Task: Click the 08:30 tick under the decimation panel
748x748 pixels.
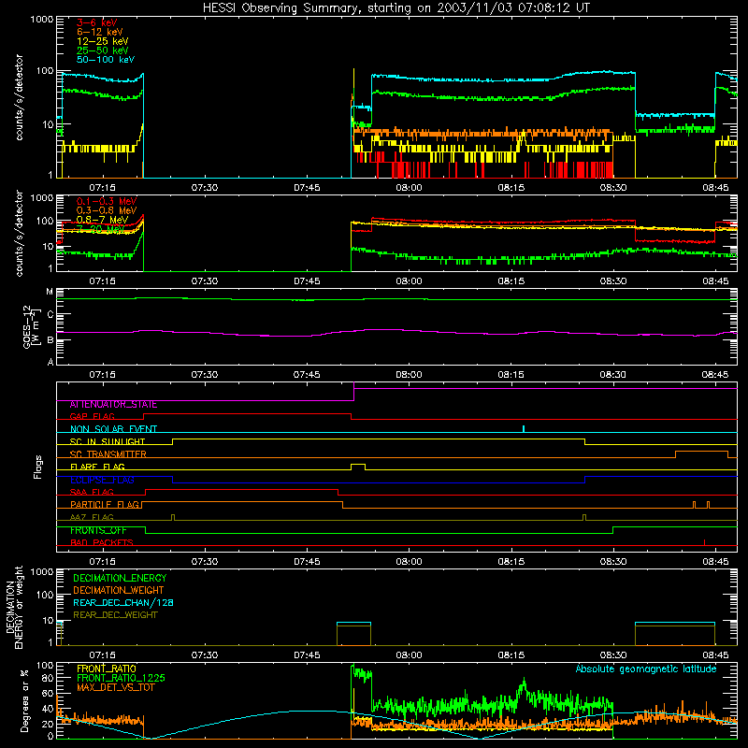Action: [x=613, y=655]
